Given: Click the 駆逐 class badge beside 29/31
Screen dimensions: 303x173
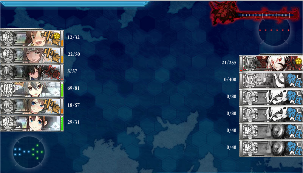Looking at the screenshot, I should tap(9, 123).
